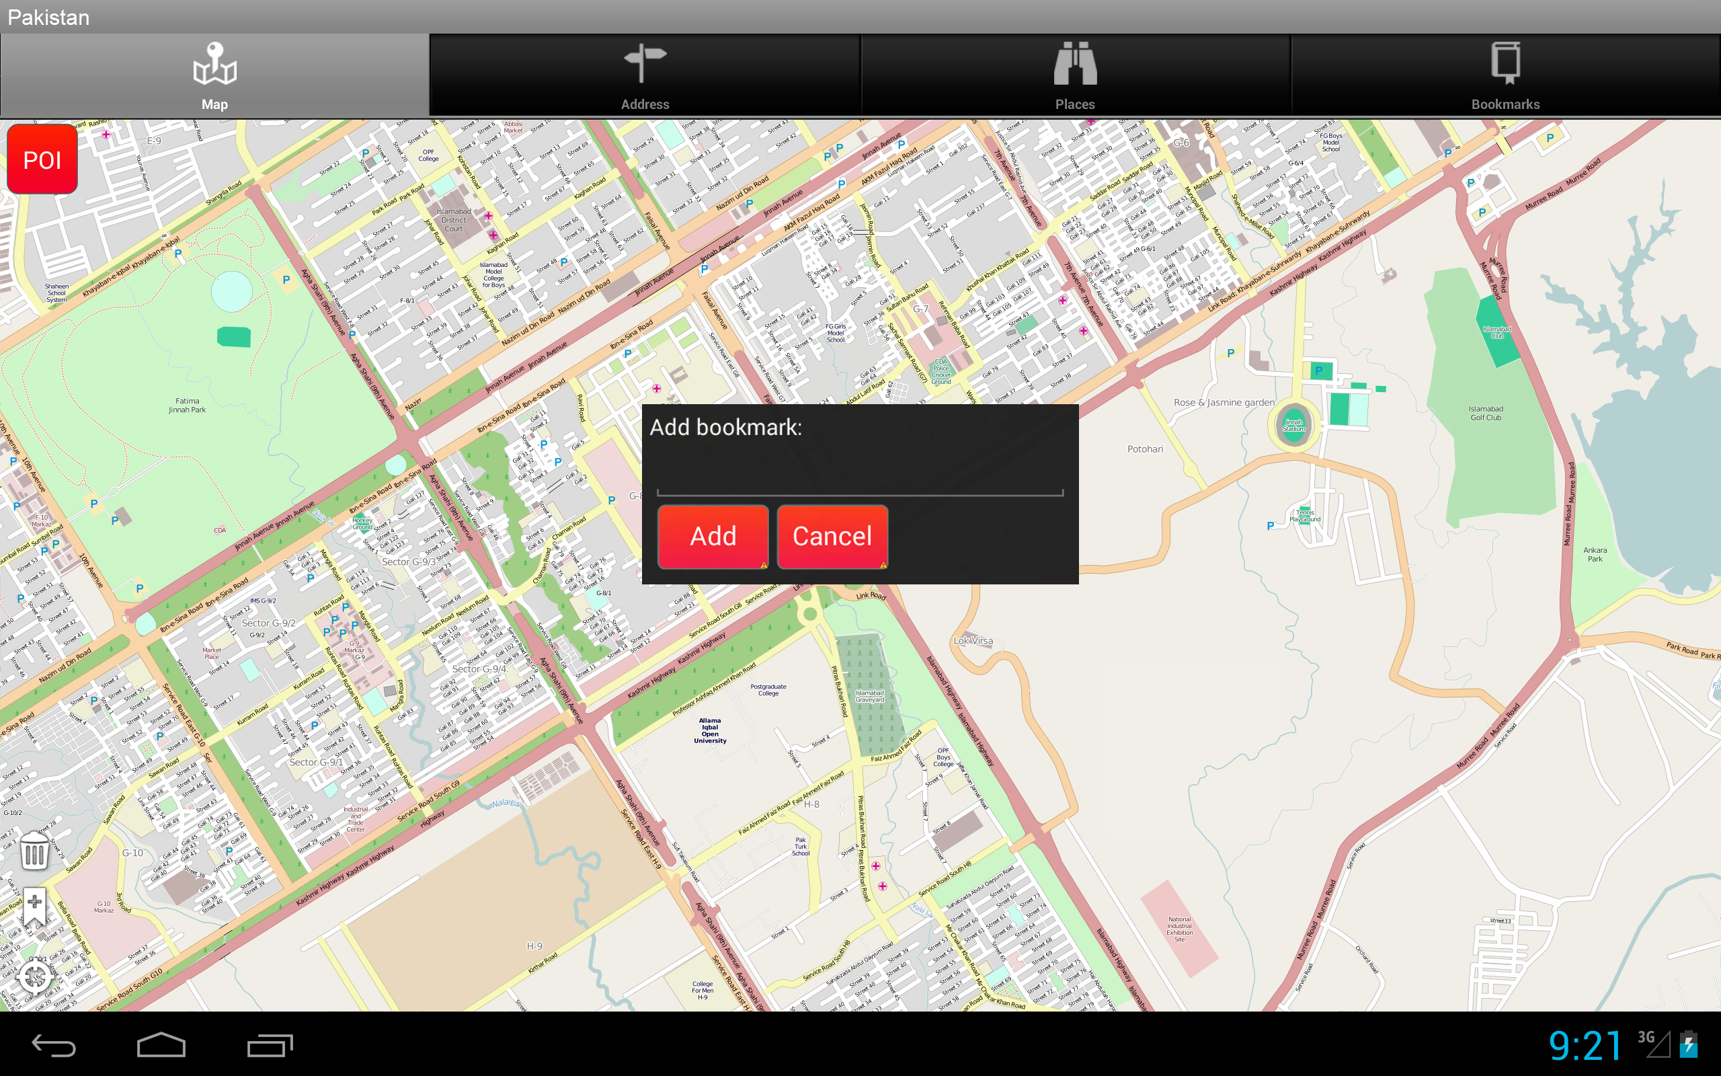Tap the red POI button on the map
The width and height of the screenshot is (1721, 1076).
pos(41,159)
